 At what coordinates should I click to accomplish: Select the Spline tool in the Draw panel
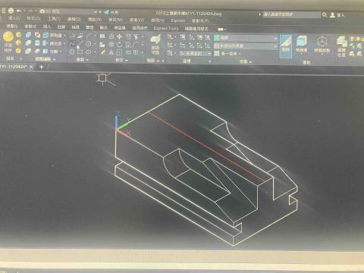pyautogui.click(x=72, y=44)
